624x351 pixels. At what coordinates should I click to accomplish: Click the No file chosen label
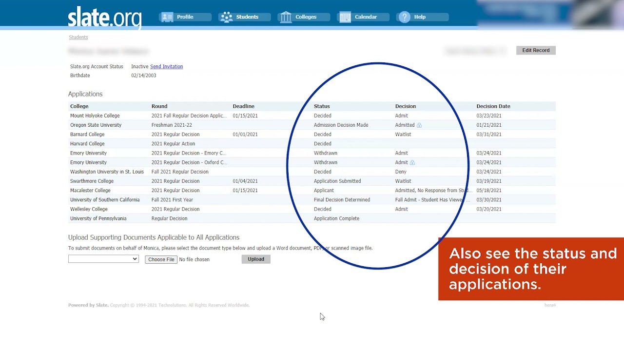(194, 259)
